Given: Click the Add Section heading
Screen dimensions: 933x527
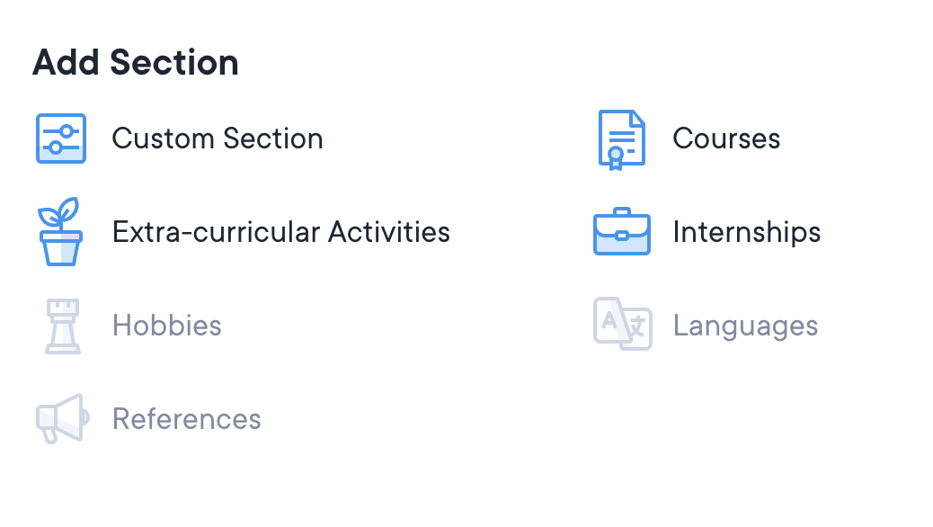Looking at the screenshot, I should coord(136,63).
